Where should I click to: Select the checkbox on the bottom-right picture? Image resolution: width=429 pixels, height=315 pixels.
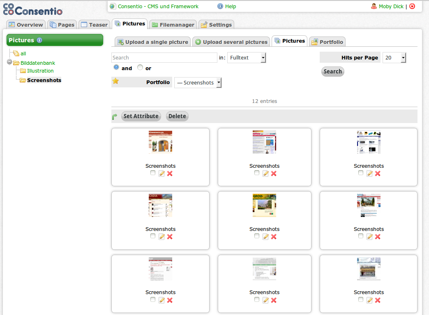(x=361, y=300)
